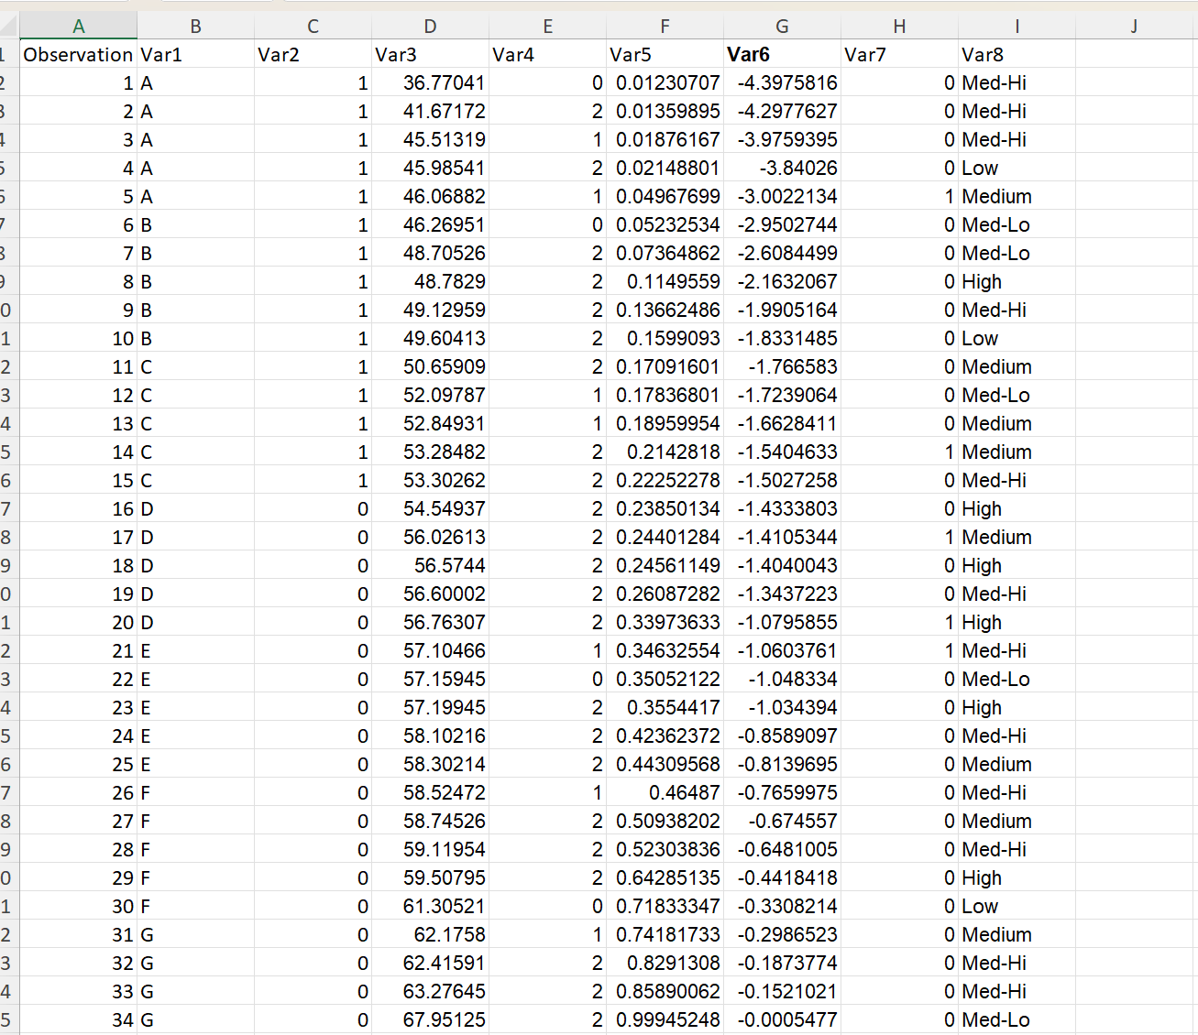Click the cell with value -4.3975816
The height and width of the screenshot is (1035, 1198).
(784, 82)
